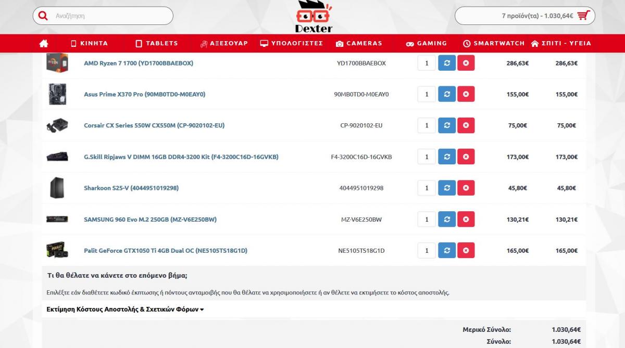The height and width of the screenshot is (348, 625).
Task: Delete Sharkoon S25-V from cart
Action: click(466, 188)
